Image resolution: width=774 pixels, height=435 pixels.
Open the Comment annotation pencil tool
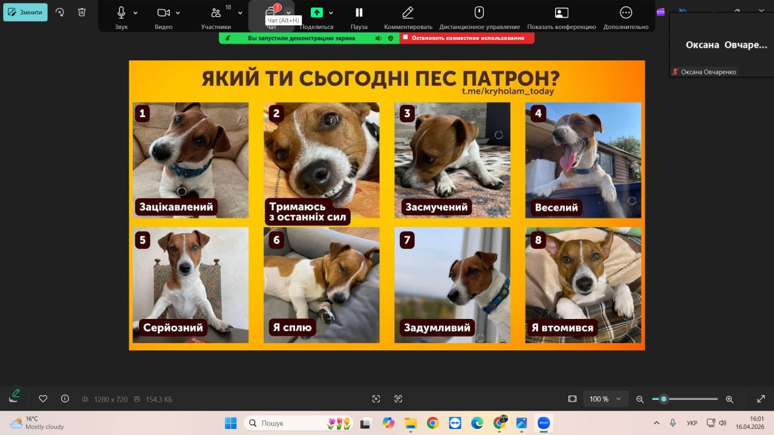(408, 13)
